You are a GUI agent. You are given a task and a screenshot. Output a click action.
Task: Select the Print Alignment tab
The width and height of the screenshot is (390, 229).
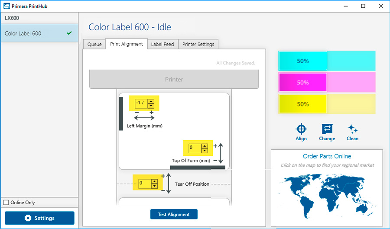tap(127, 44)
